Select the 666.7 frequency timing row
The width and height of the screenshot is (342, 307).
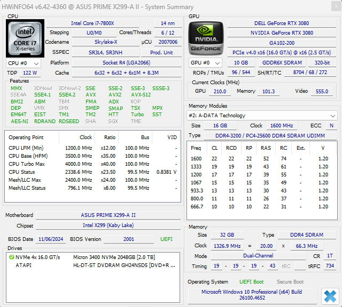coord(262,207)
